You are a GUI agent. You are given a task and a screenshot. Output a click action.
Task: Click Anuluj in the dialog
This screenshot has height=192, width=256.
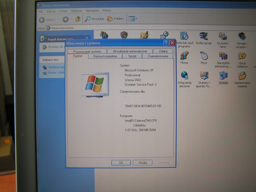coord(142,163)
